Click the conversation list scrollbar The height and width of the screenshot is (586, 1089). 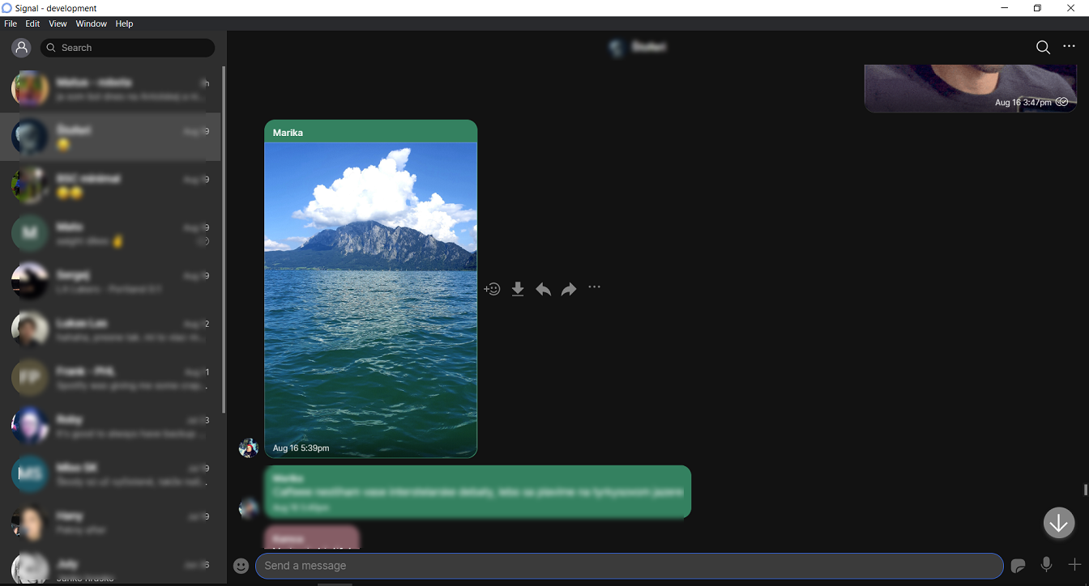click(224, 240)
